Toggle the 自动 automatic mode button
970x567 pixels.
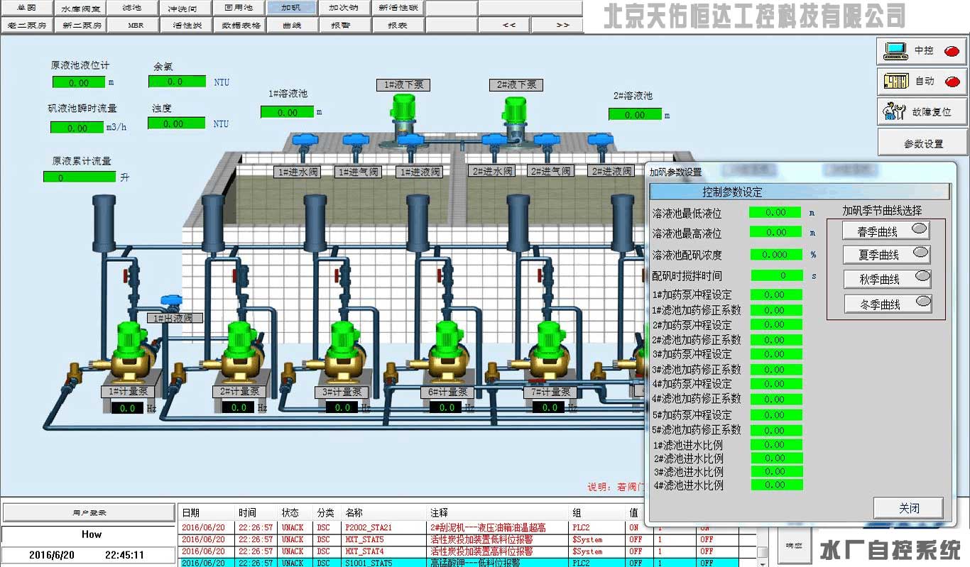coord(922,82)
